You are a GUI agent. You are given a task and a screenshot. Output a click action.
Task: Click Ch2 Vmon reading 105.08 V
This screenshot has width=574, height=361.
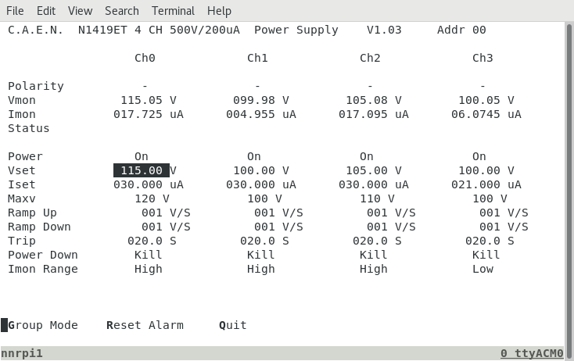[x=374, y=100]
